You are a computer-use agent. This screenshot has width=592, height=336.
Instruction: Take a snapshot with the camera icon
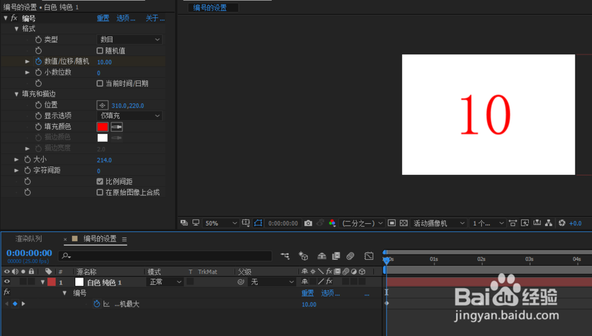(308, 223)
